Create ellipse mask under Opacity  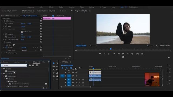(7, 45)
